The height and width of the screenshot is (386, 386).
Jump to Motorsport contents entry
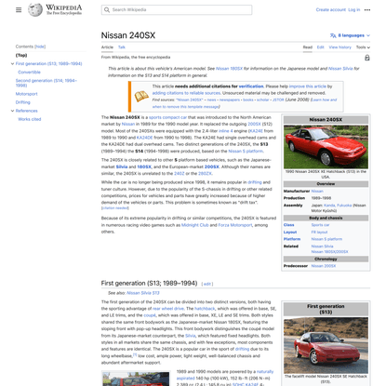click(x=26, y=94)
